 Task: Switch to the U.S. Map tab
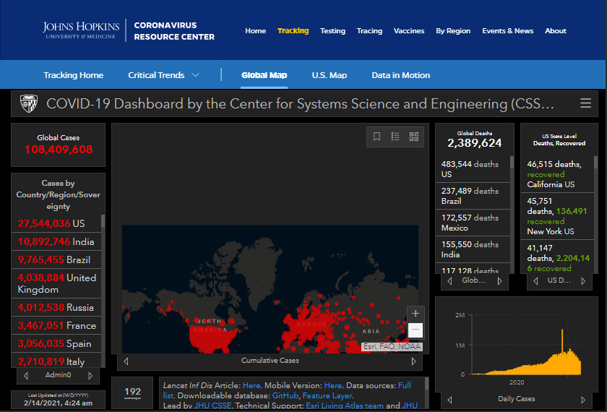(329, 75)
